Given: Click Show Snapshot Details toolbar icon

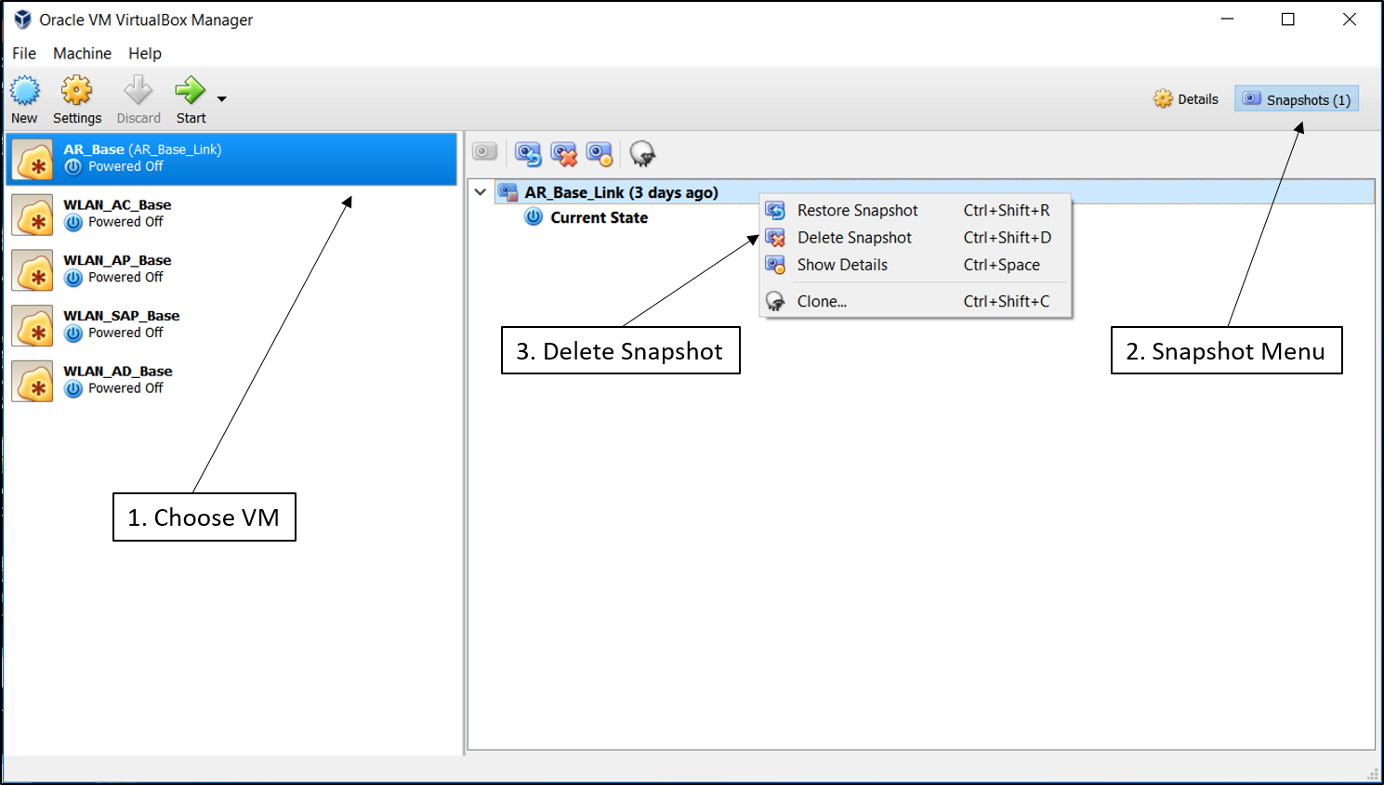Looking at the screenshot, I should click(x=600, y=153).
